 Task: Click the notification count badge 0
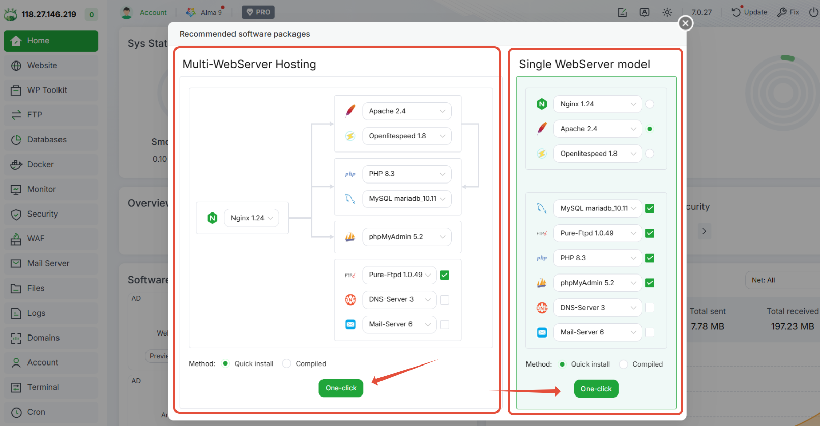click(x=92, y=14)
